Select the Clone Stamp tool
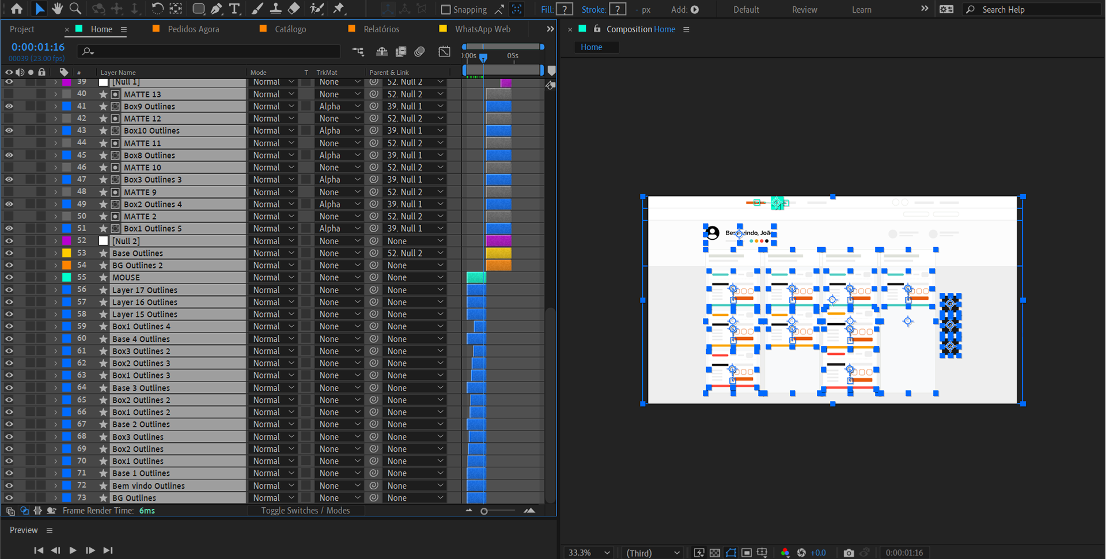 coord(276,9)
